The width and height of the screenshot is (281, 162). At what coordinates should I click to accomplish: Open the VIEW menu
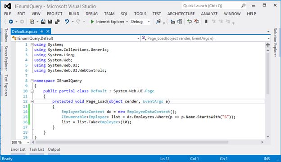[36, 14]
